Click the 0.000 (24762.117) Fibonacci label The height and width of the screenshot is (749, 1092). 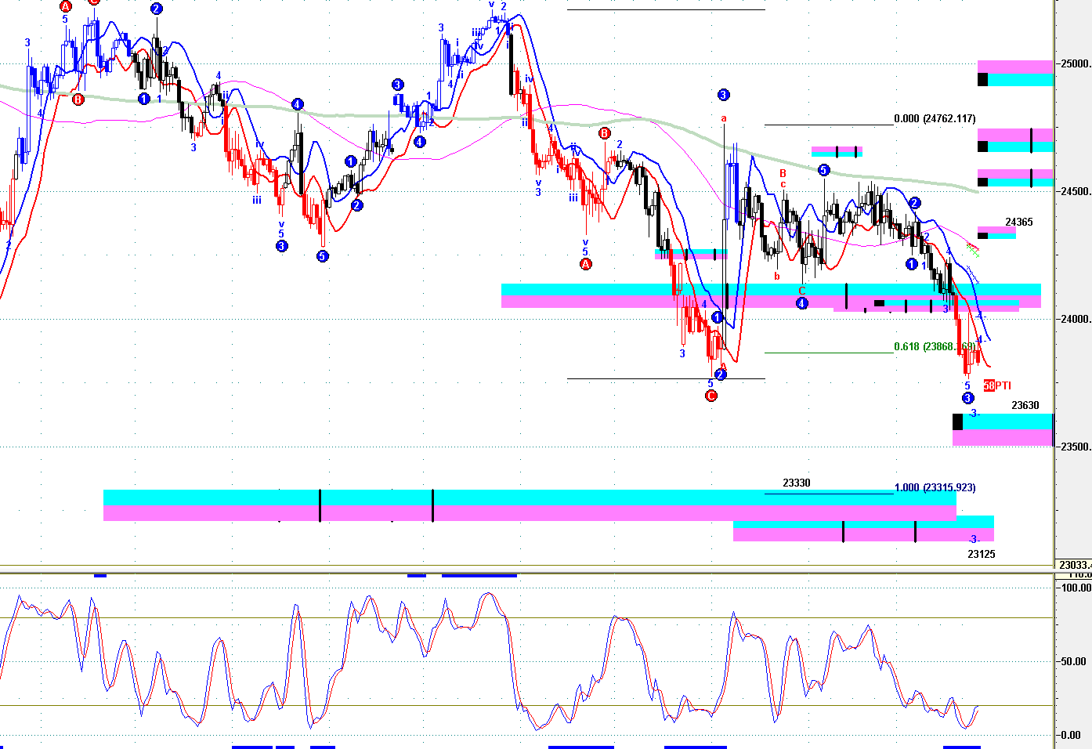tap(935, 119)
